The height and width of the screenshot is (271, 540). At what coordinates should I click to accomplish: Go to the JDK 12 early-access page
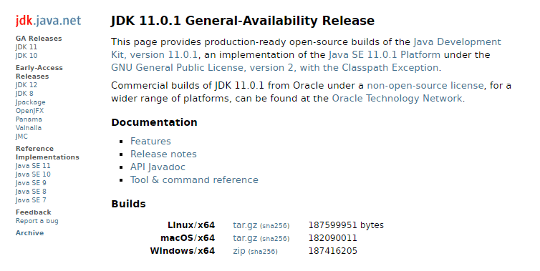26,85
